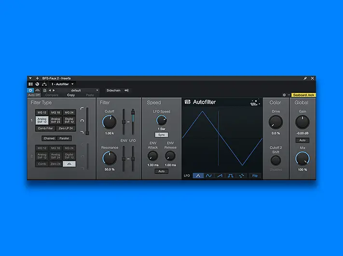Image resolution: width=343 pixels, height=256 pixels.
Task: Click the filter 1 shape slider handle
Action: point(87,133)
